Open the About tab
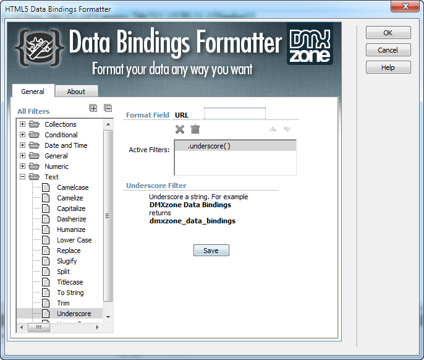The image size is (424, 360). [76, 92]
